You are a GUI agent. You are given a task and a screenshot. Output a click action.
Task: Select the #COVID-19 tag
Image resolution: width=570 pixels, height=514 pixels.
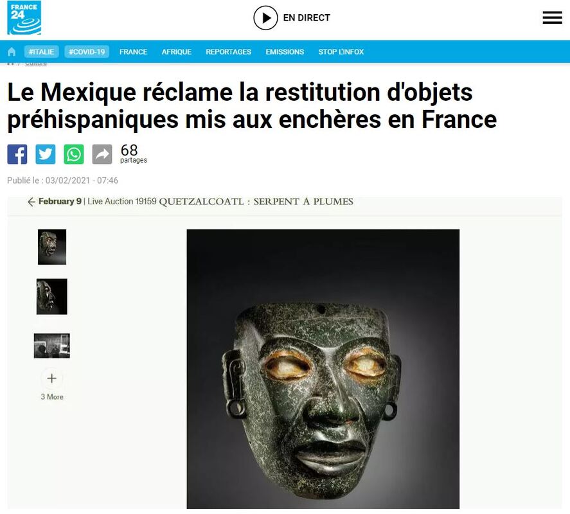[87, 51]
